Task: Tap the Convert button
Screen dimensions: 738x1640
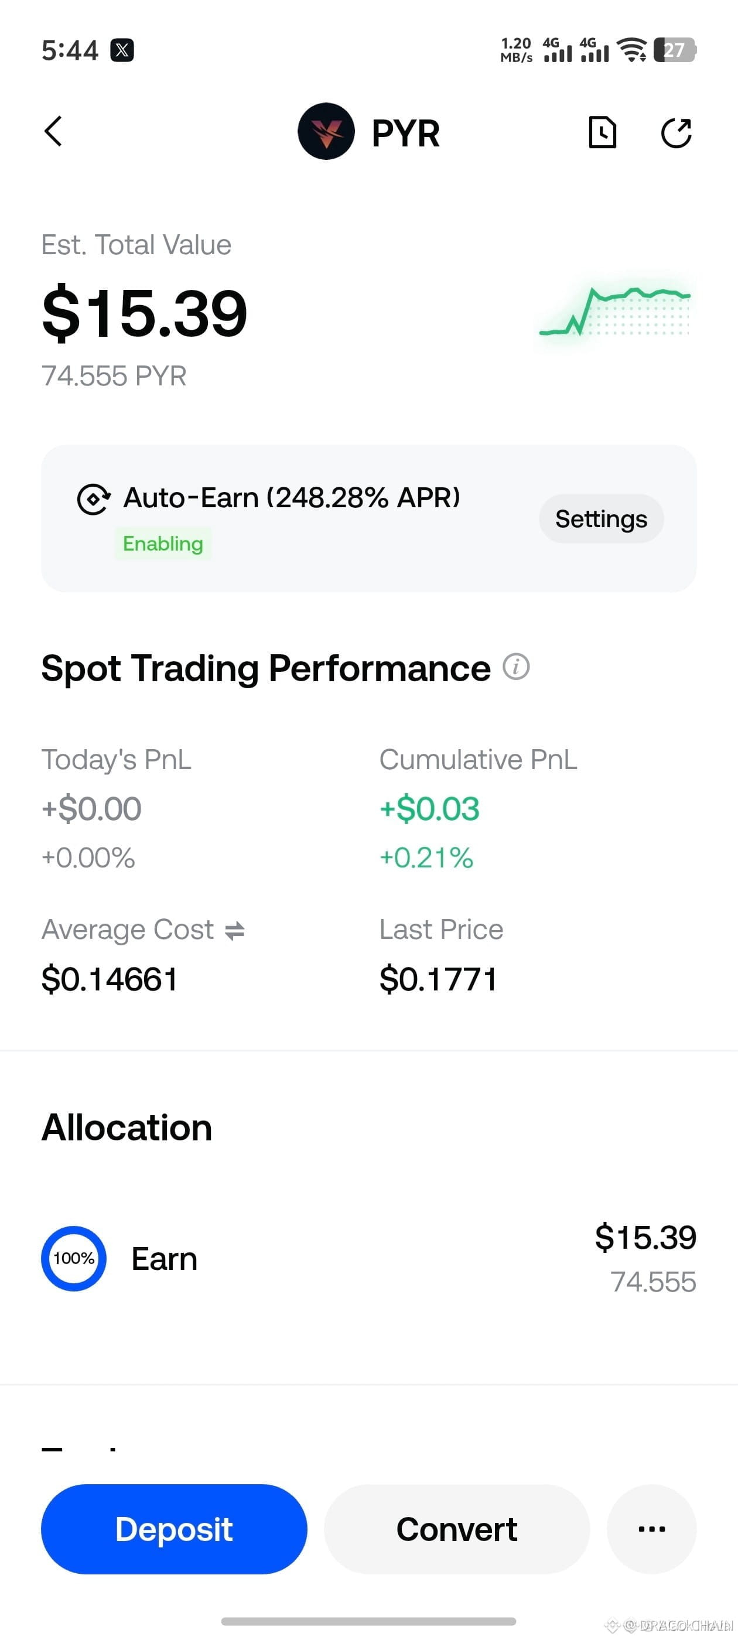Action: (456, 1529)
